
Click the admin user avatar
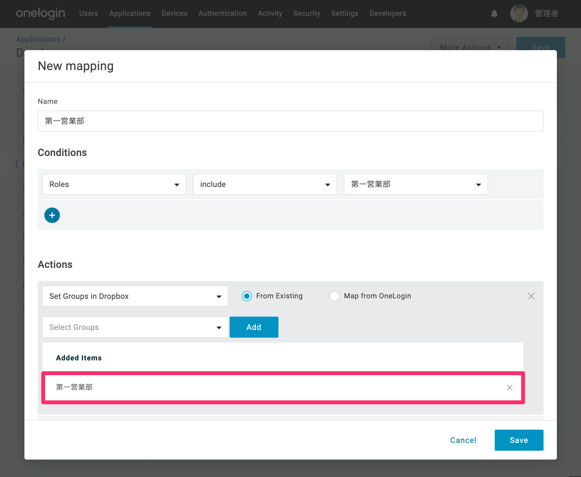(519, 14)
